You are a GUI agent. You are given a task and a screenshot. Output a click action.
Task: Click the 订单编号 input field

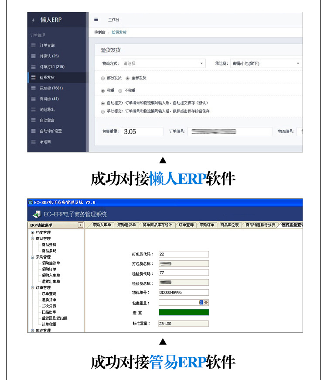click(x=230, y=131)
